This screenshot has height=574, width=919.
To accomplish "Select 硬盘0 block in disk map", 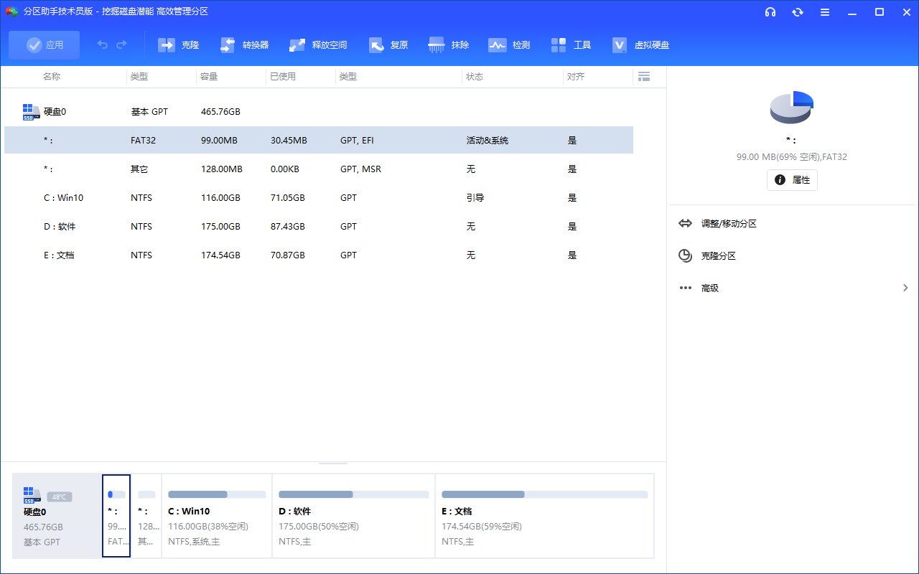I will [x=57, y=515].
